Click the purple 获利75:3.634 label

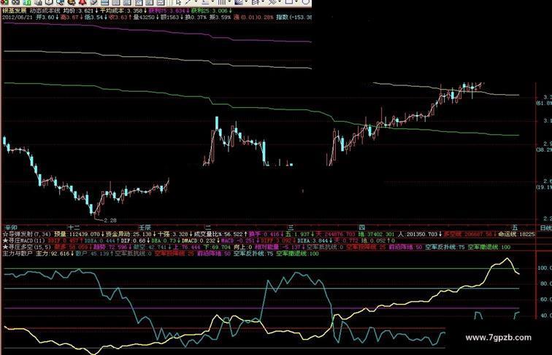coord(166,11)
